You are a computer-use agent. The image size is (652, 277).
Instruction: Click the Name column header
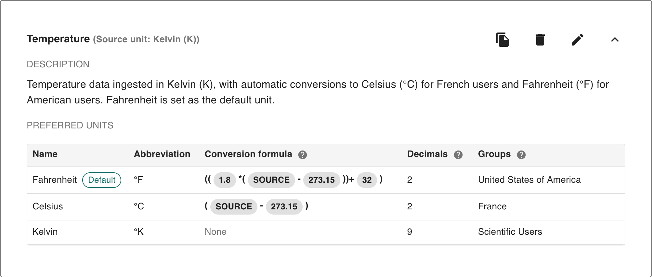click(45, 154)
